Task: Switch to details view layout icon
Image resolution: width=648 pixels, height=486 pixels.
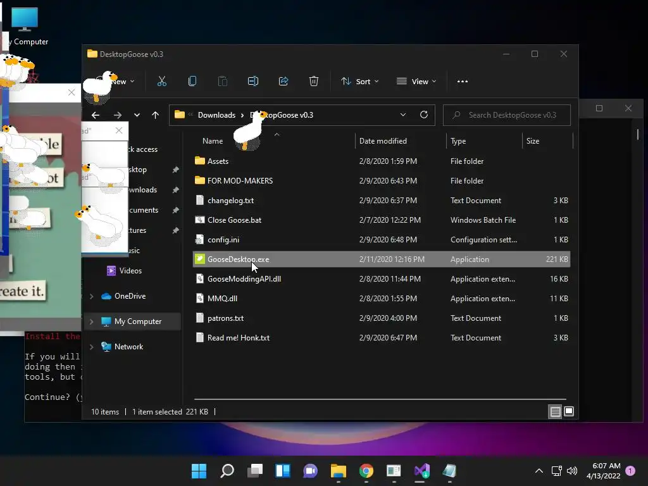Action: pyautogui.click(x=555, y=411)
